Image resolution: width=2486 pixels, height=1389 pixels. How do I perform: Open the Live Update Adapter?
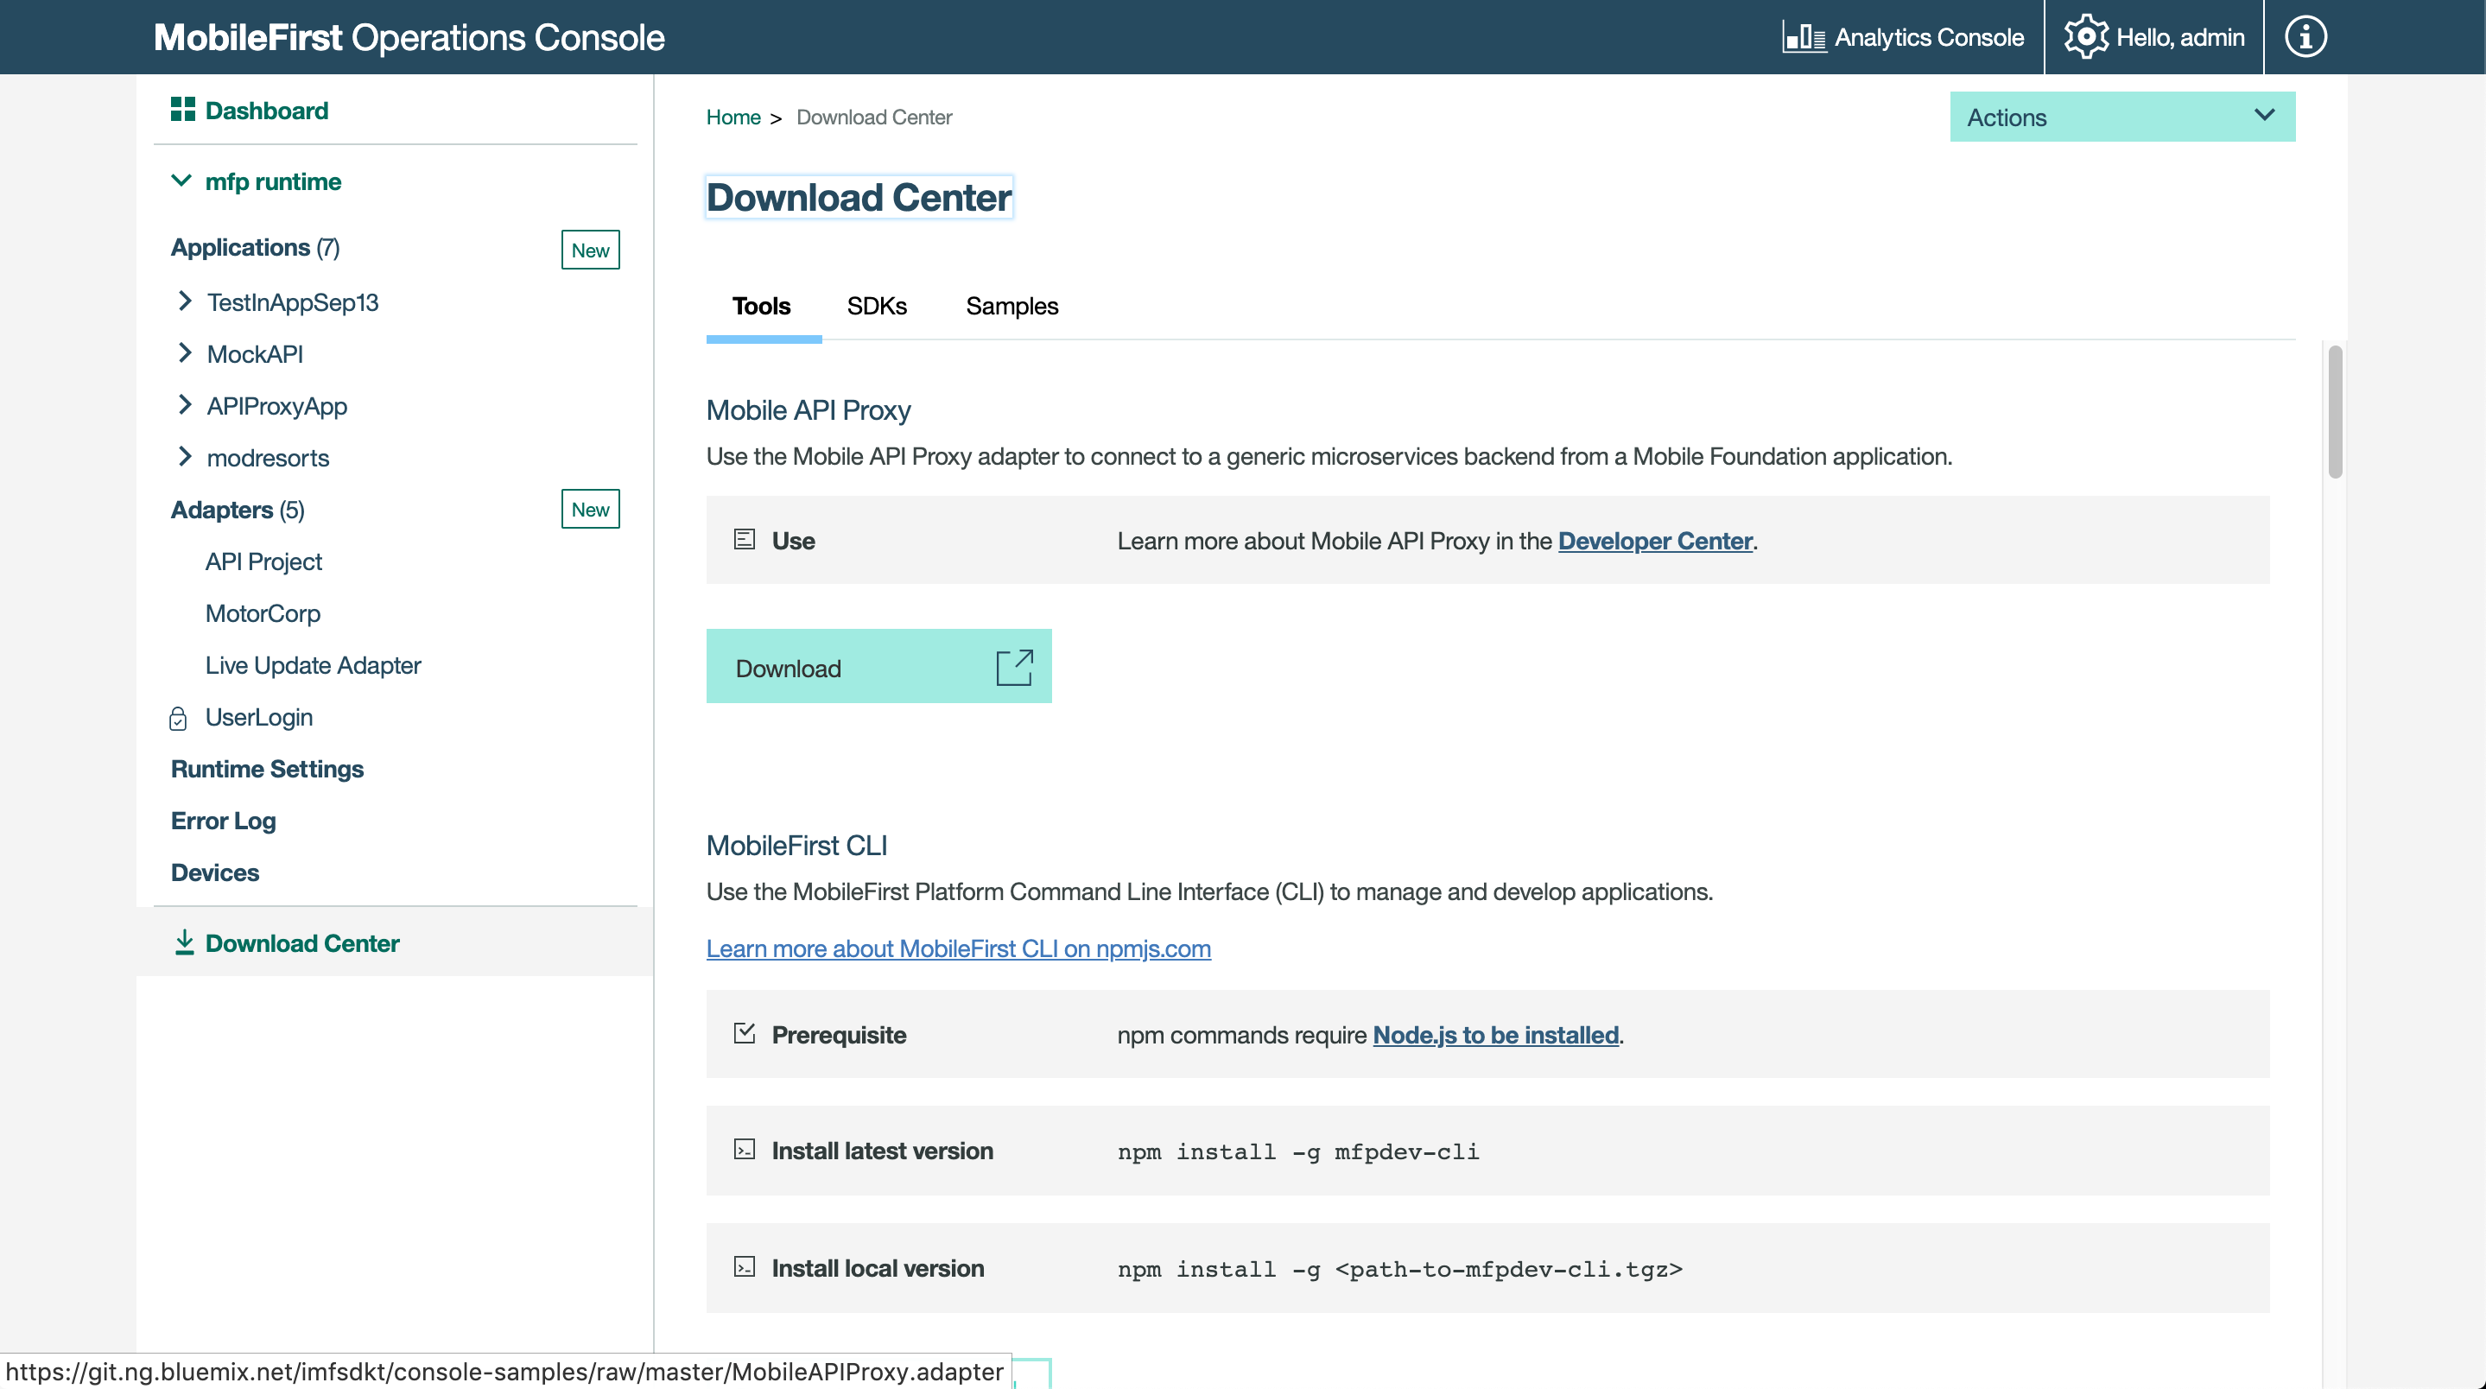click(x=313, y=666)
